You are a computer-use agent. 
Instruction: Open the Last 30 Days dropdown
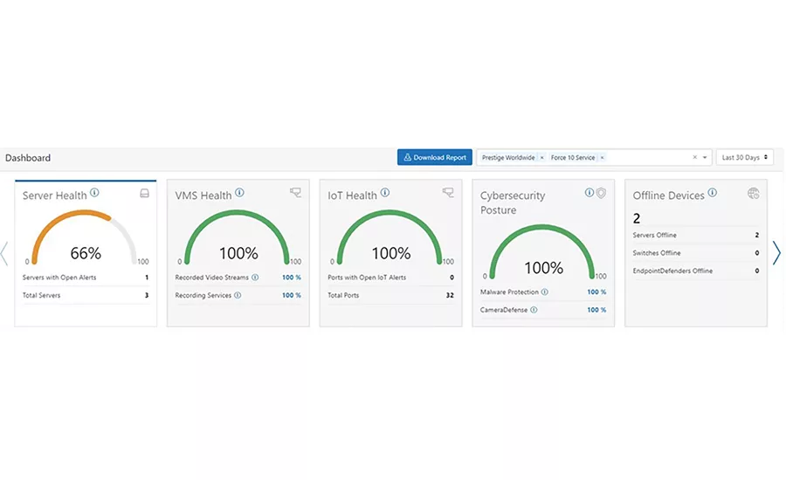click(x=744, y=157)
